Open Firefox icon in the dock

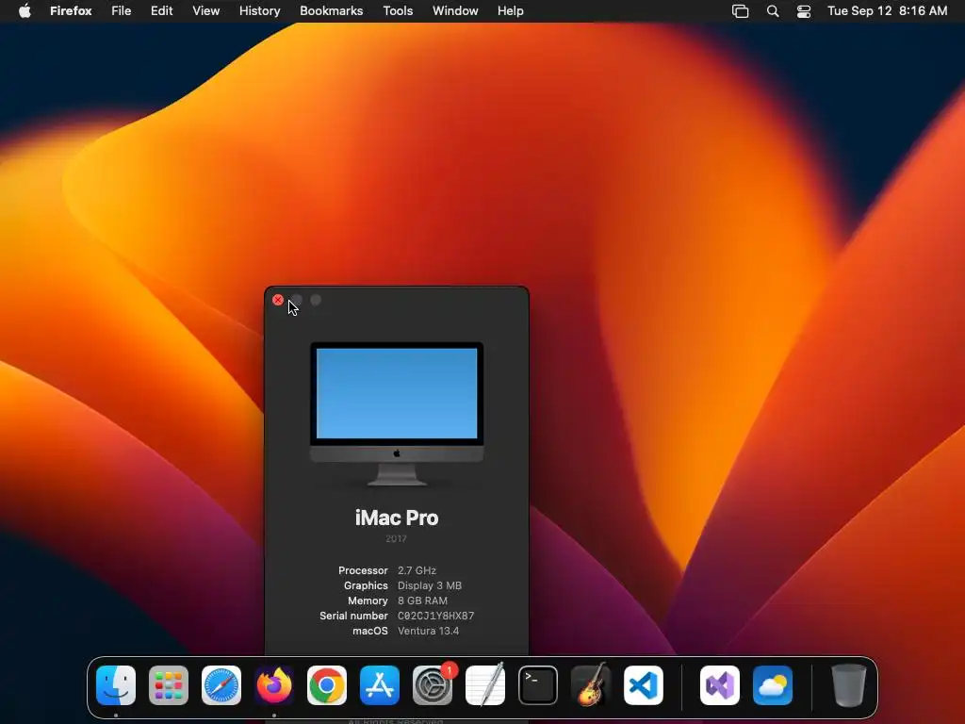click(274, 685)
